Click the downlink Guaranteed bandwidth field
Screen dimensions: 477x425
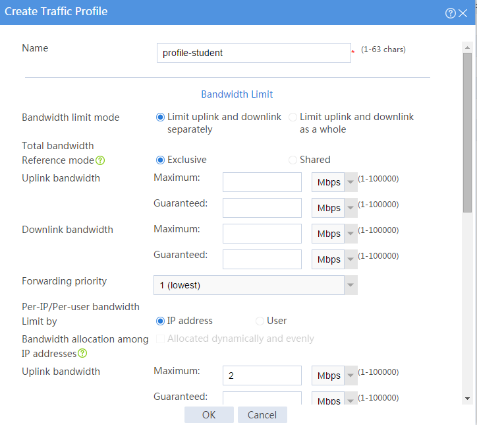tap(262, 259)
